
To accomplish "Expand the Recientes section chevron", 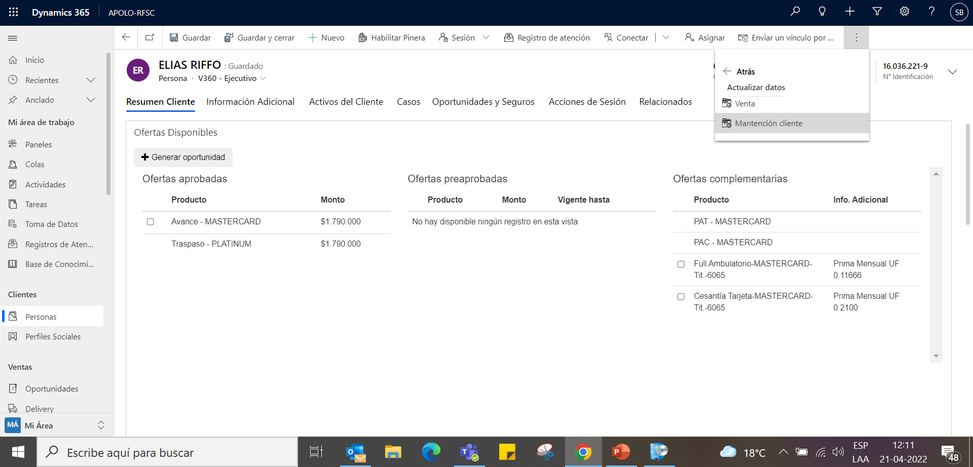I will (91, 80).
